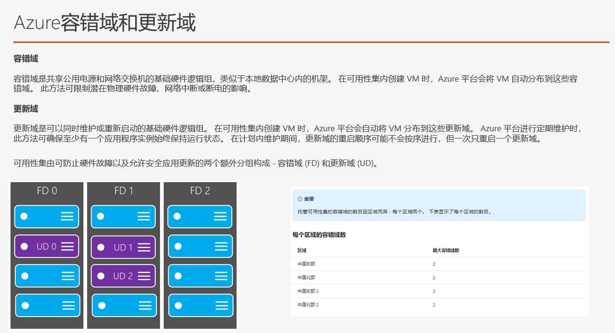This screenshot has height=333, width=615.
Task: Select the bottom blue server in FD 2 rack
Action: (200, 305)
